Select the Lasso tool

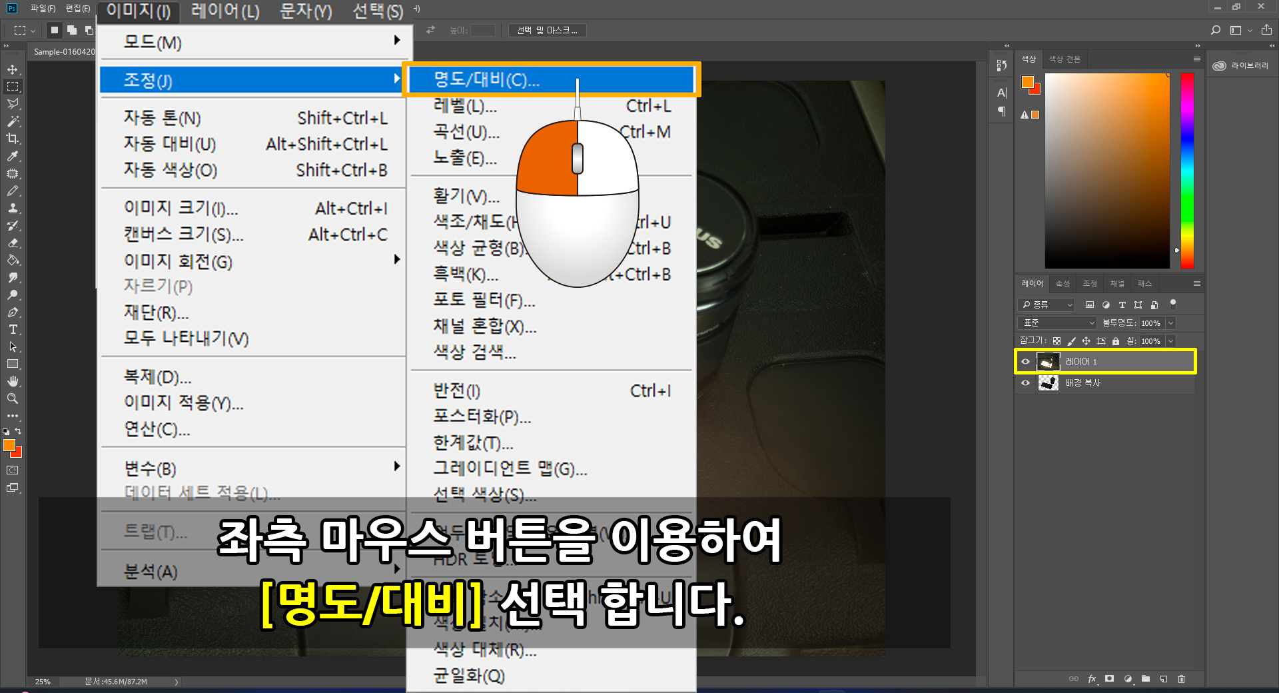pos(13,104)
